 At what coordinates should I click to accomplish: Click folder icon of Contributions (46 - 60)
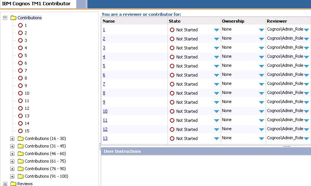pyautogui.click(x=20, y=154)
